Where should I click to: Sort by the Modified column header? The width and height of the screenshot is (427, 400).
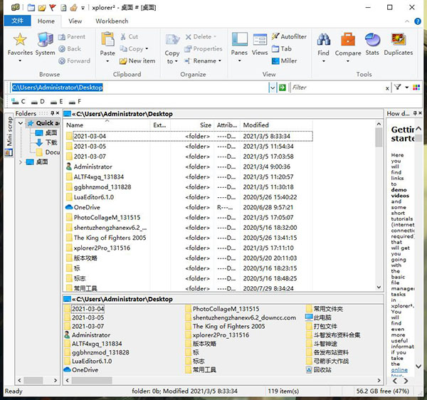point(276,125)
